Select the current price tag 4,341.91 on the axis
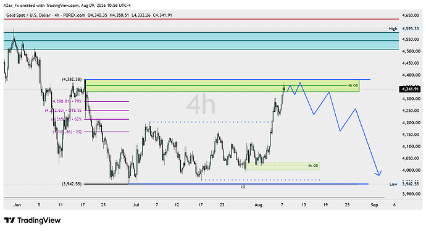The height and width of the screenshot is (231, 426). 410,89
